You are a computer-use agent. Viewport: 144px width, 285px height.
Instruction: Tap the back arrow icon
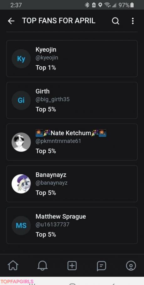point(11,21)
